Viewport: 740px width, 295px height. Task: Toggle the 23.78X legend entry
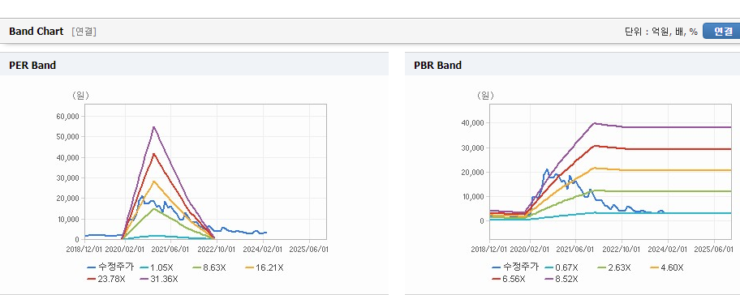pos(106,279)
